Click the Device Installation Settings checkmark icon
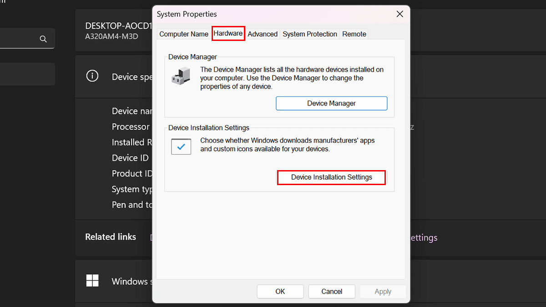 click(181, 147)
